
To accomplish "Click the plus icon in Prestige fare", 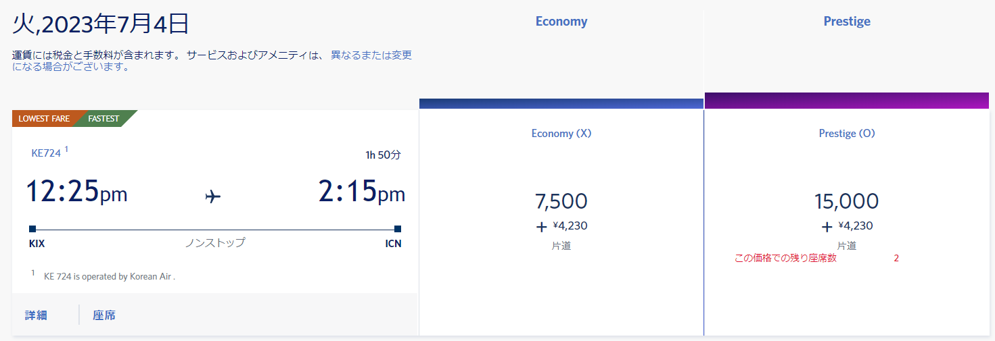I will [x=827, y=227].
